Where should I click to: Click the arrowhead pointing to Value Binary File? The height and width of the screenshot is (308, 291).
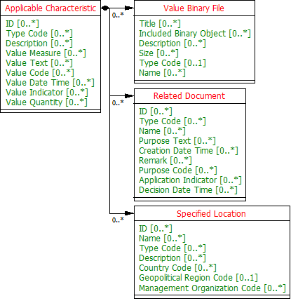coord(129,8)
